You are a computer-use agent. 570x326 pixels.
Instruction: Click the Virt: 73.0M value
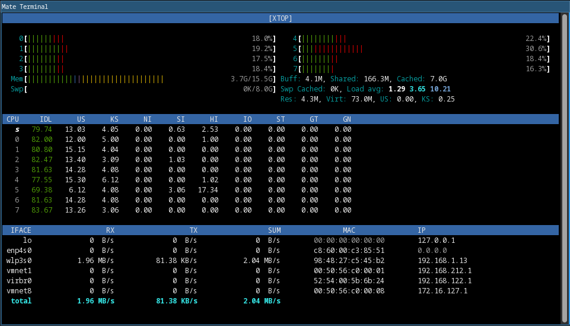(x=351, y=99)
